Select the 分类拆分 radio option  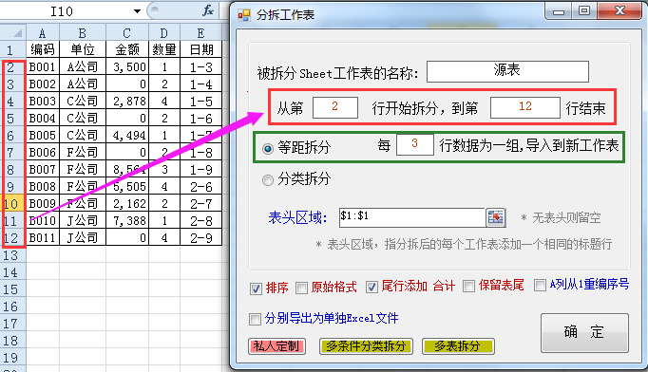click(268, 180)
